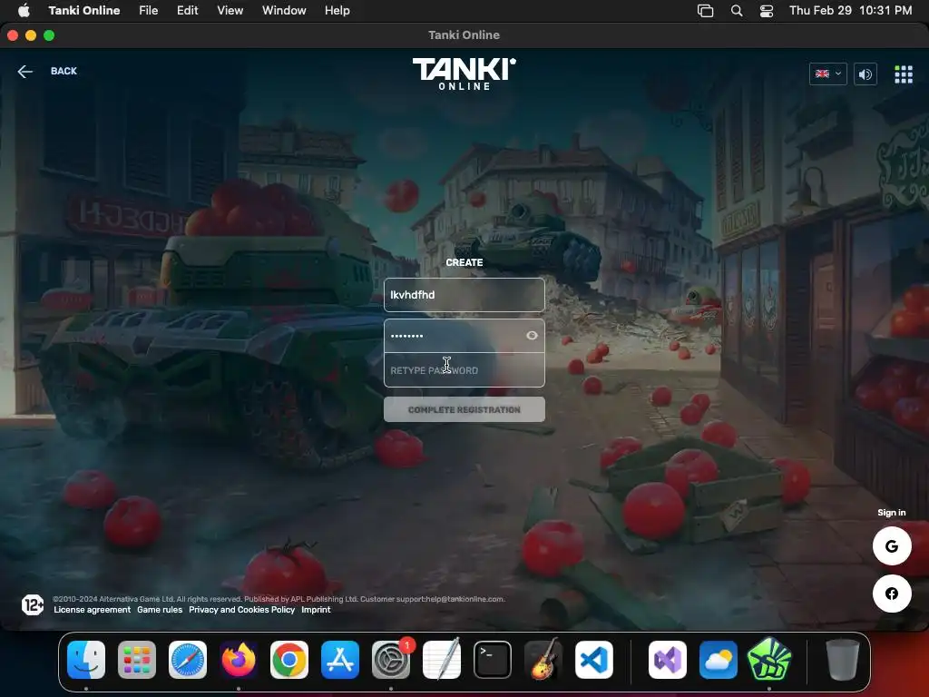The height and width of the screenshot is (697, 929).
Task: Sign in with Facebook
Action: 892,594
